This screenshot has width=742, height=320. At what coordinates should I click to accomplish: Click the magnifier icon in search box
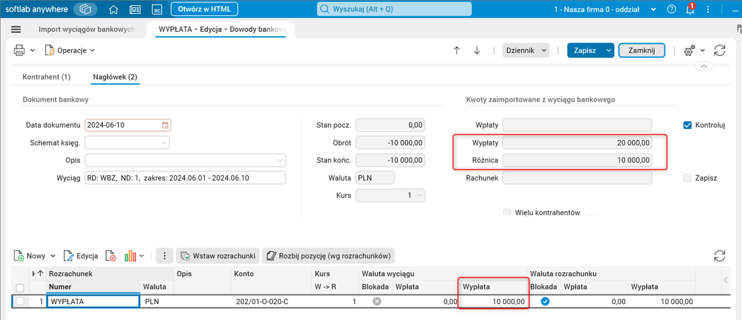tap(325, 9)
